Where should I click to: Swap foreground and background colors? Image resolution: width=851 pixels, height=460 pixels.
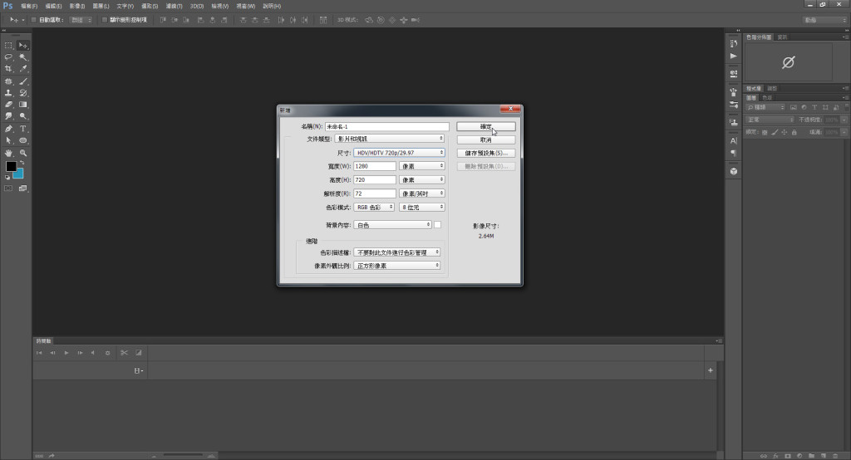(22, 164)
